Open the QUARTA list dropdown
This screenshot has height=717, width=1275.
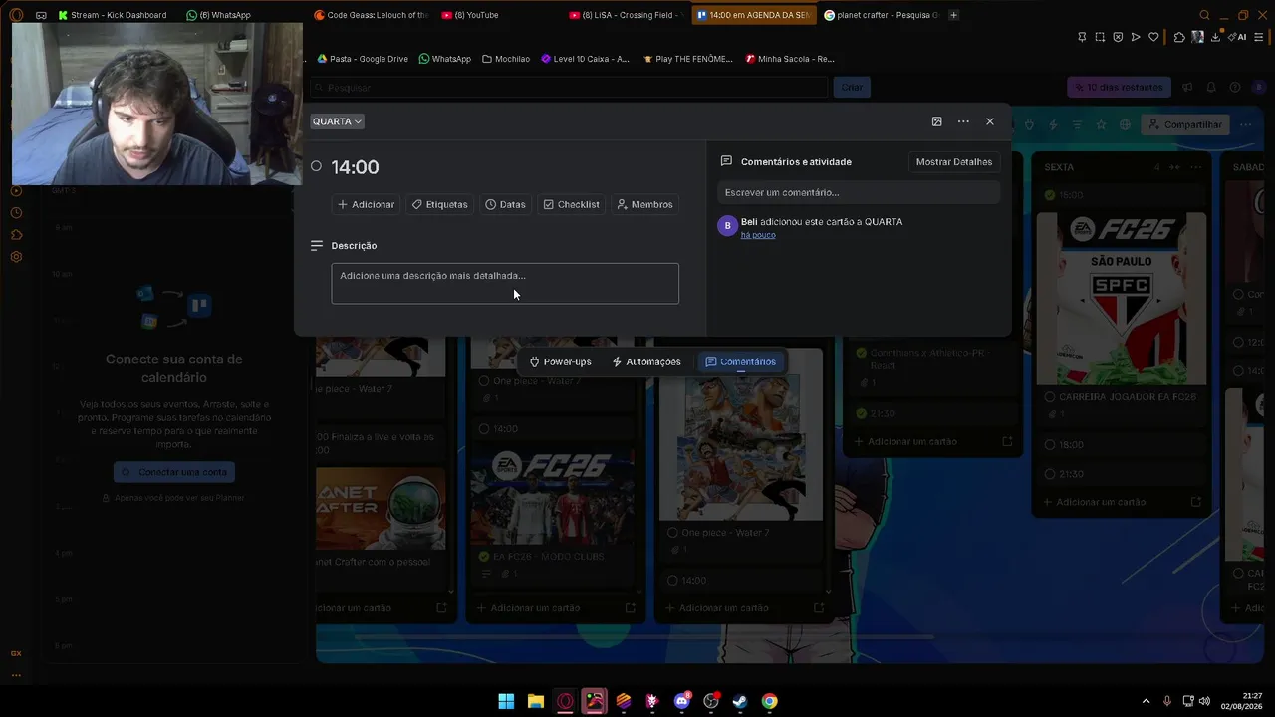pos(338,121)
